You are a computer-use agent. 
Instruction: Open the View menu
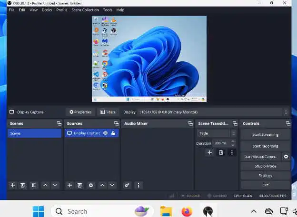[33, 10]
